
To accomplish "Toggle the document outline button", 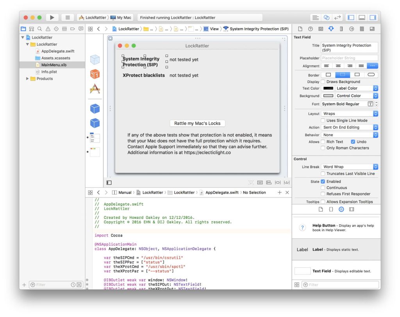I will pyautogui.click(x=109, y=182).
